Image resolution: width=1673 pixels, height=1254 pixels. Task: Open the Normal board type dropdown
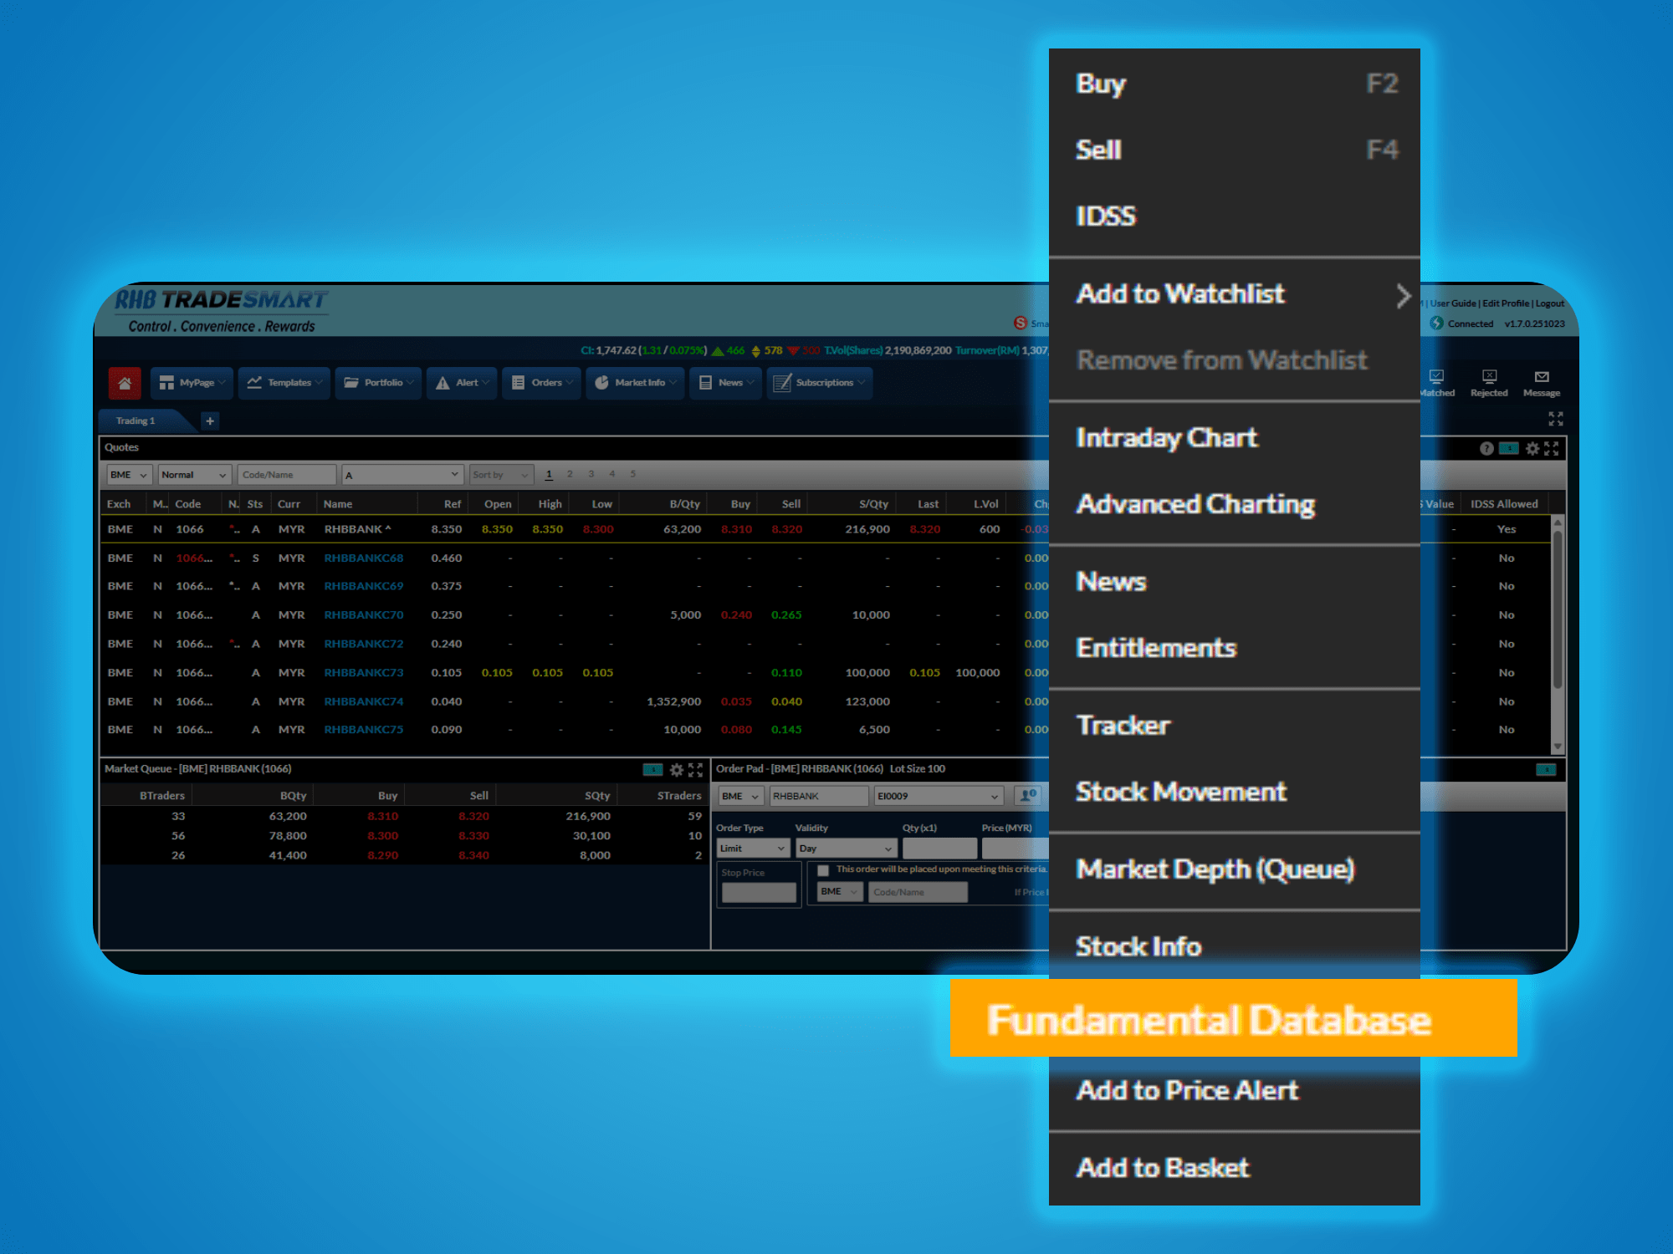[x=194, y=475]
